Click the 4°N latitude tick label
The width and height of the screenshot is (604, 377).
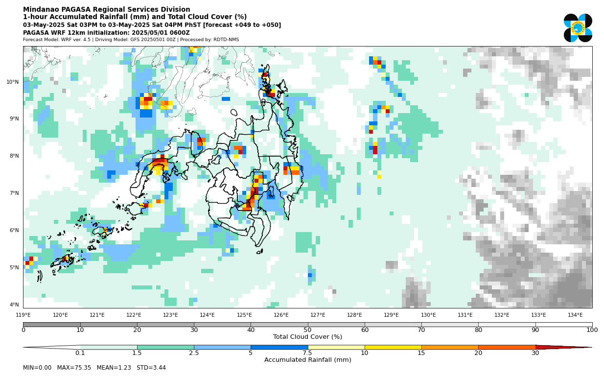point(14,305)
